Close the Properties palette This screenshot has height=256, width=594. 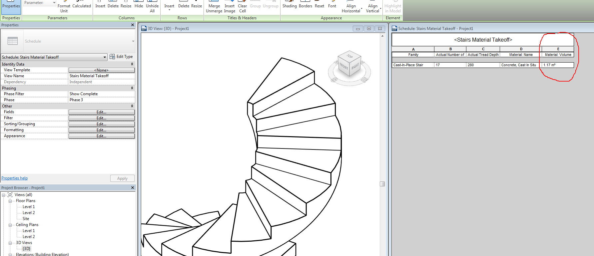click(x=133, y=25)
